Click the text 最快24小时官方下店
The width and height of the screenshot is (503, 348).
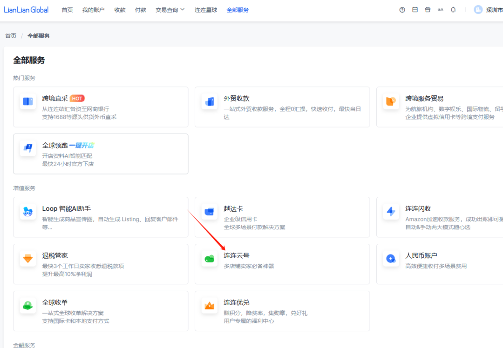(x=68, y=164)
